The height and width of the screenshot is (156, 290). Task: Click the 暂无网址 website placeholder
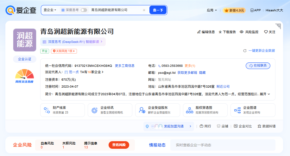(x=165, y=80)
